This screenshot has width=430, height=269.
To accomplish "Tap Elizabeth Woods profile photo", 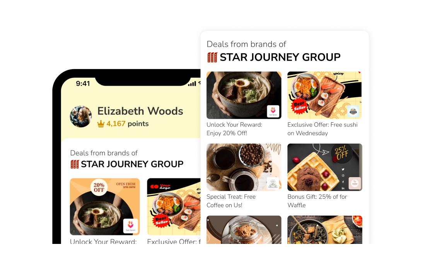I will [80, 117].
